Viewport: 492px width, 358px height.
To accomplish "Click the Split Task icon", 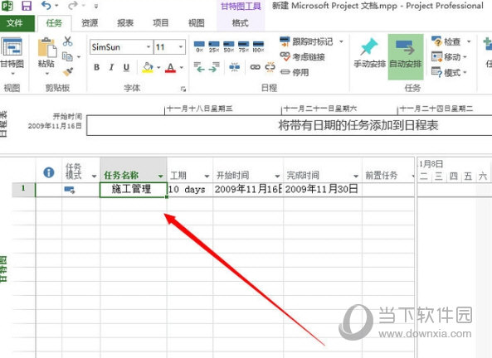I will (x=235, y=67).
